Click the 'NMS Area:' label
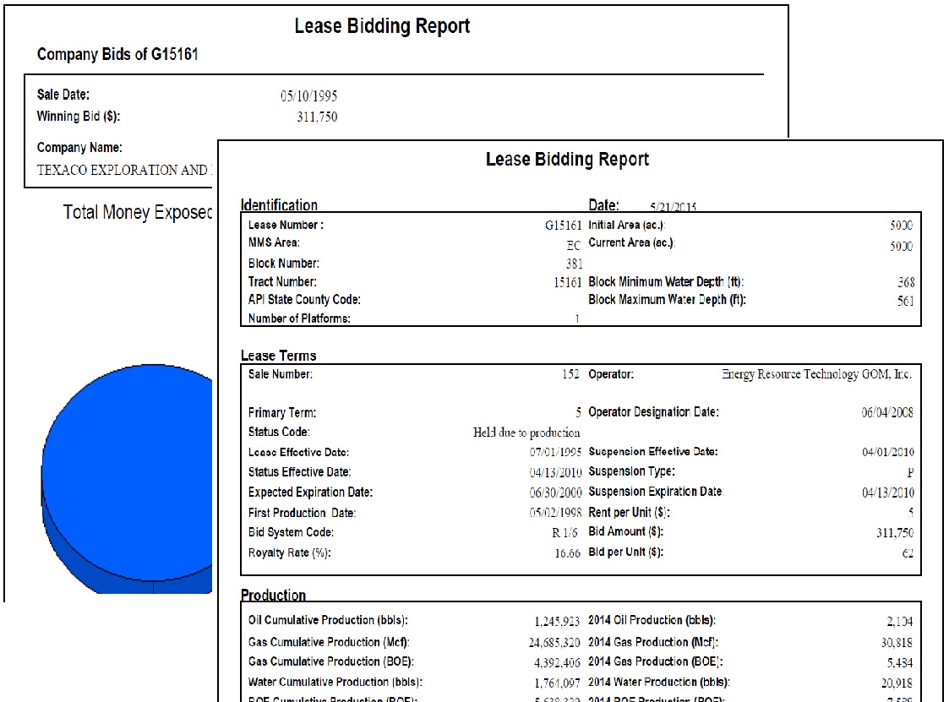Image resolution: width=949 pixels, height=702 pixels. (274, 242)
